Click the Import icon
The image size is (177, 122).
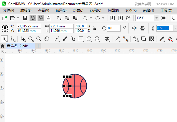pos(112,18)
